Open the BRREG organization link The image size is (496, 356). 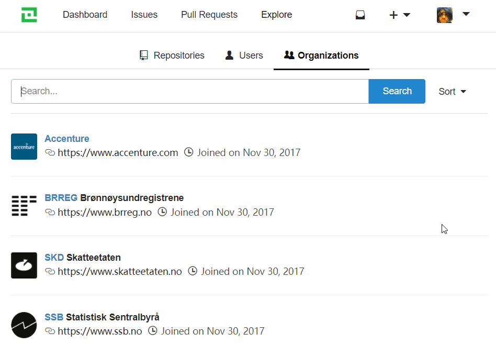click(61, 198)
